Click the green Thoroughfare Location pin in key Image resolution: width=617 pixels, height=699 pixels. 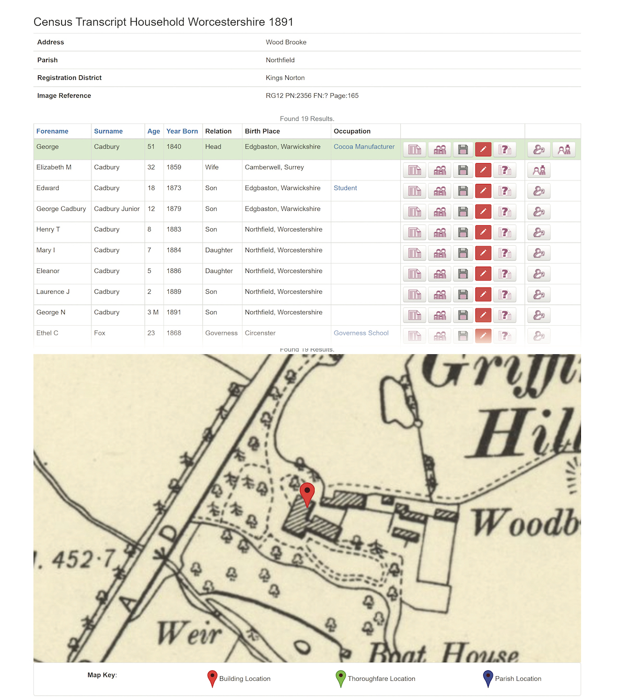(341, 678)
